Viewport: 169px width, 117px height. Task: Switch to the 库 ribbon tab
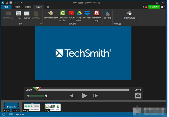[48, 7]
